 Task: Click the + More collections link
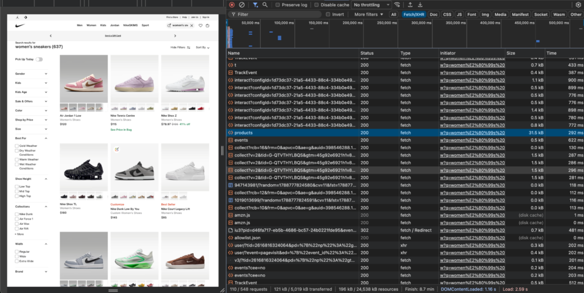[19, 234]
